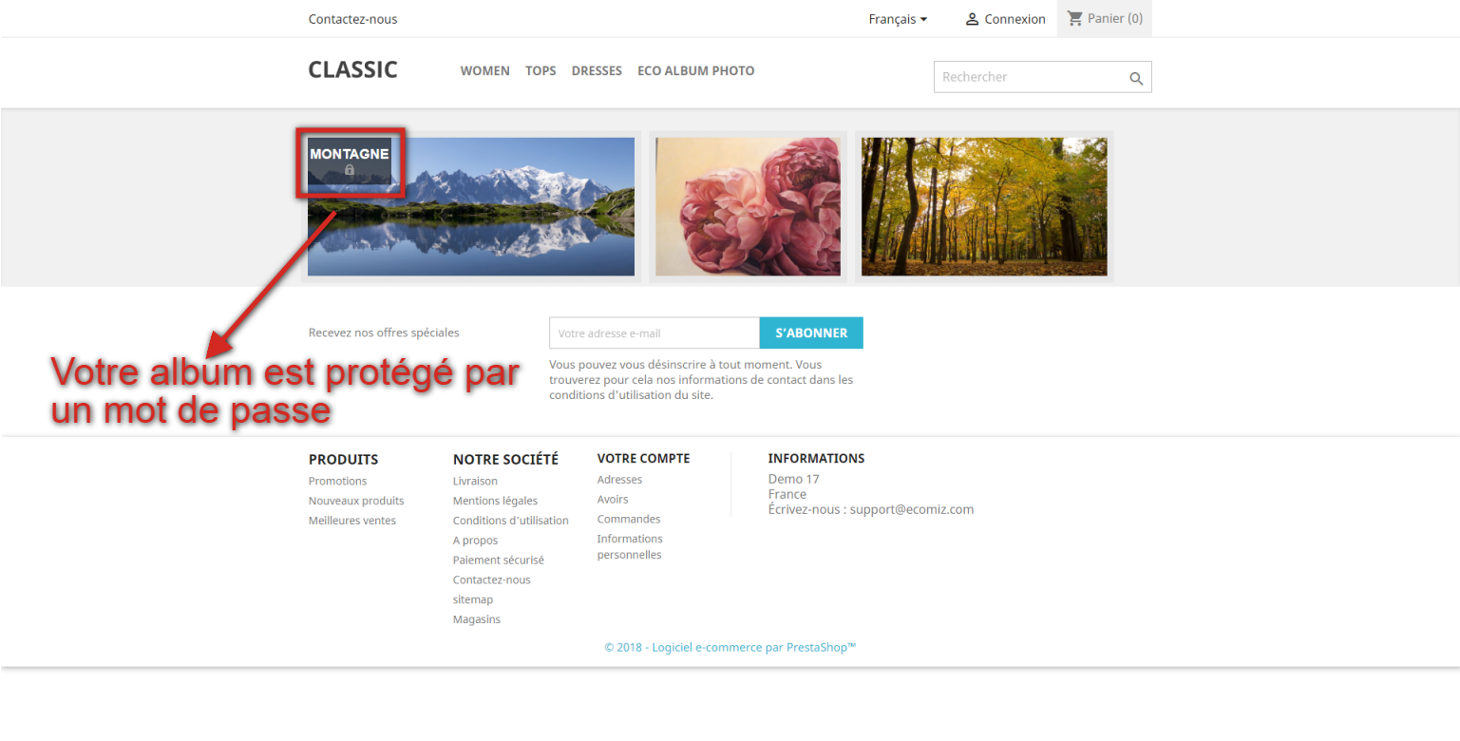
Task: Open the pink roses album thumbnail
Action: 748,206
